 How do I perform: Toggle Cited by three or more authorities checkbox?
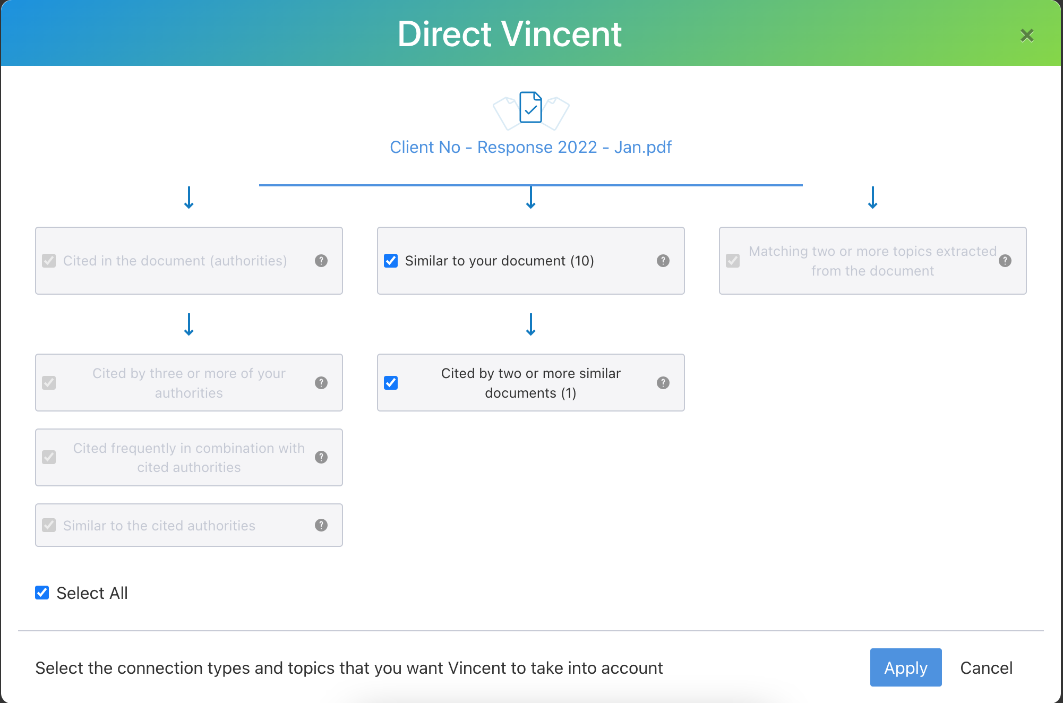point(49,383)
